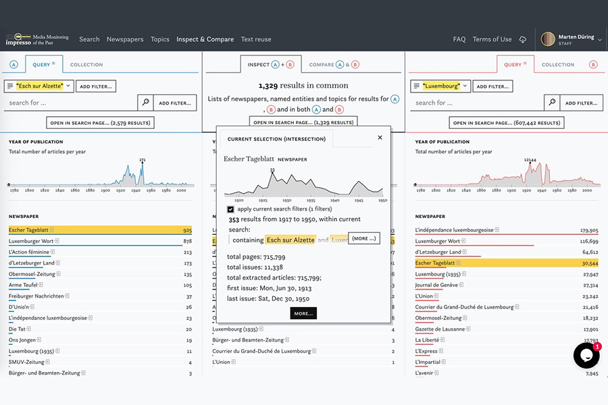Click the circled A badge of query A
This screenshot has width=608, height=405.
(14, 64)
